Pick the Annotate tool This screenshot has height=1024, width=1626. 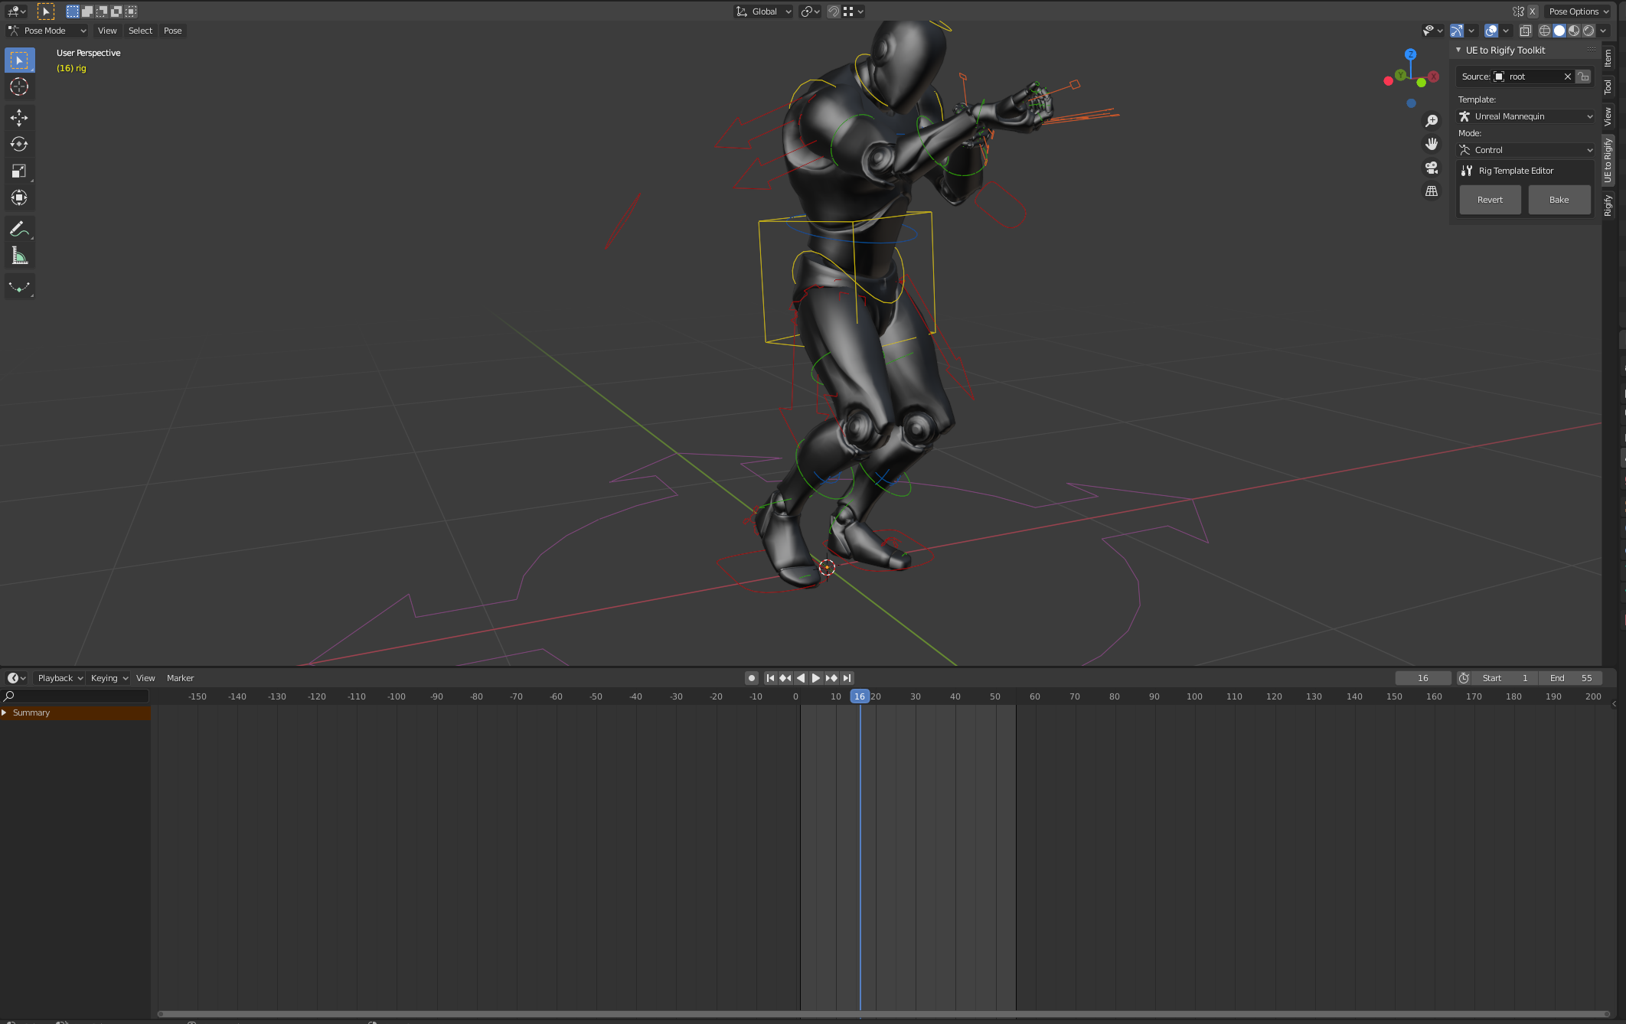coord(19,228)
